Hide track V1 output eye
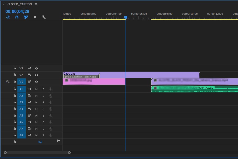Screen dimensions: 238x159 point(36,82)
